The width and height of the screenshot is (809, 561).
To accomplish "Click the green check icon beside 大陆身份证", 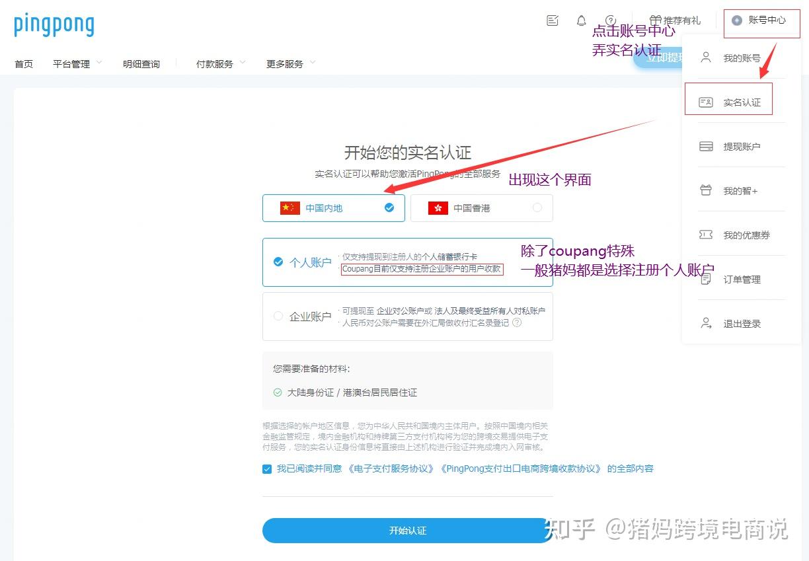I will [x=278, y=393].
